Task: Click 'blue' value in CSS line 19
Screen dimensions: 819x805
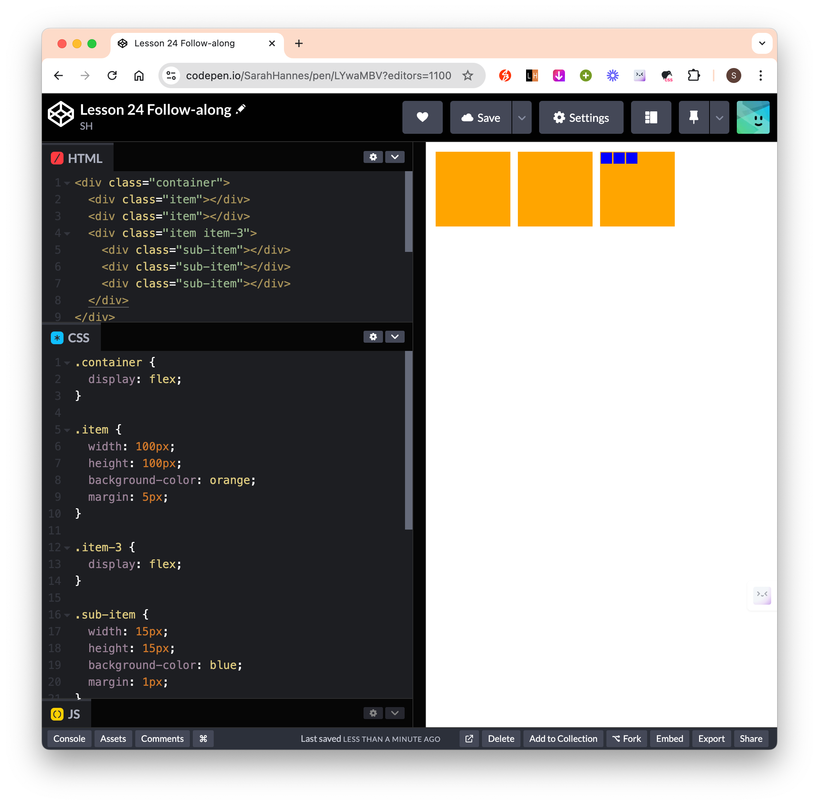Action: point(223,665)
